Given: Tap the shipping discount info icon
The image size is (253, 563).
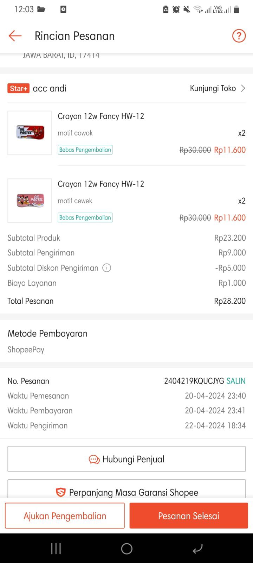Looking at the screenshot, I should (106, 268).
